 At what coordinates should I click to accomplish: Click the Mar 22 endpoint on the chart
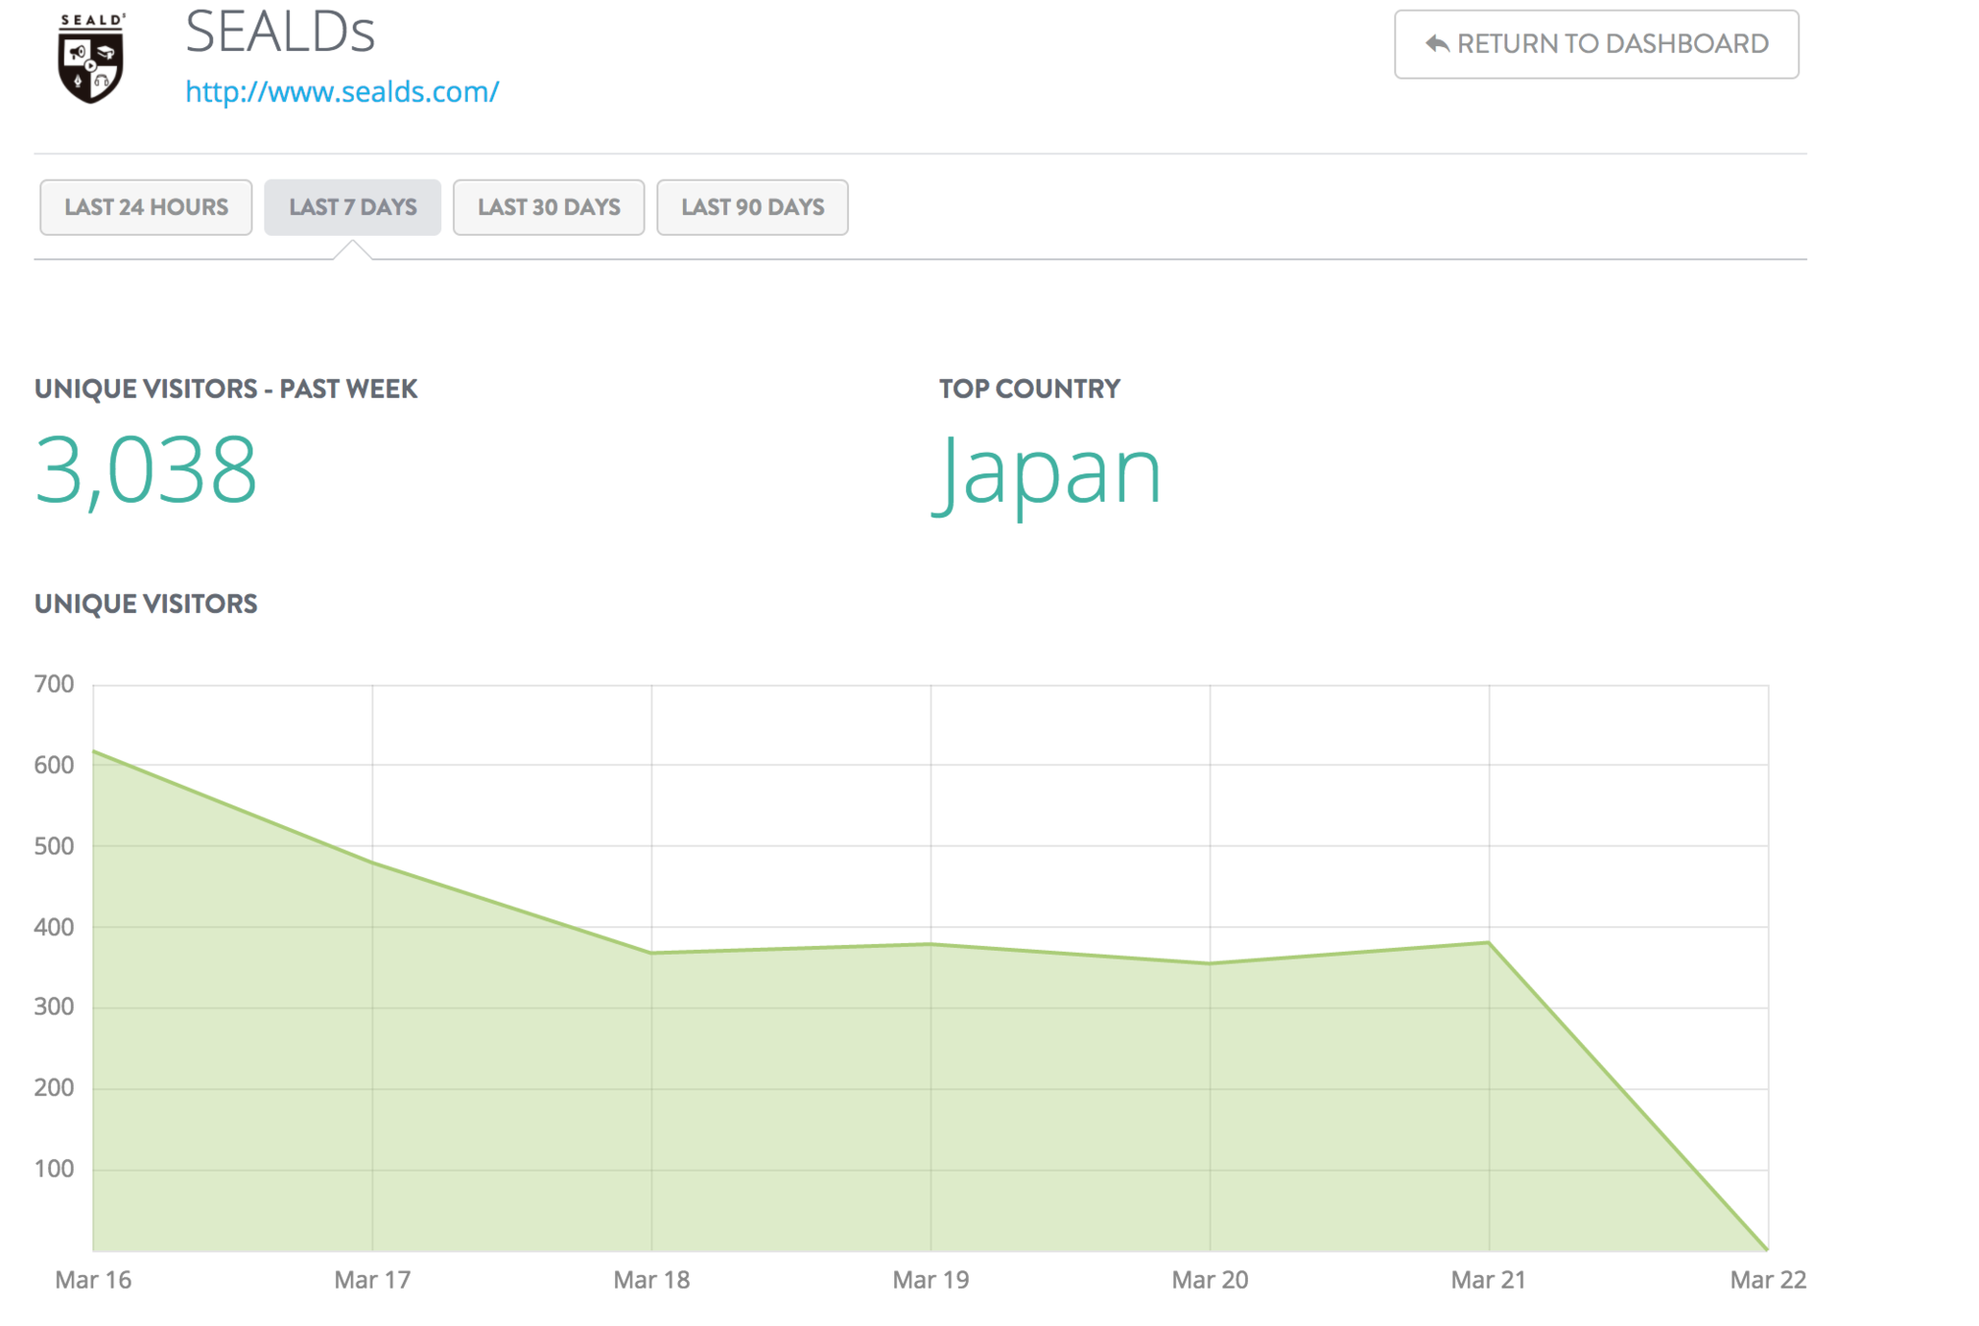(x=1767, y=1248)
